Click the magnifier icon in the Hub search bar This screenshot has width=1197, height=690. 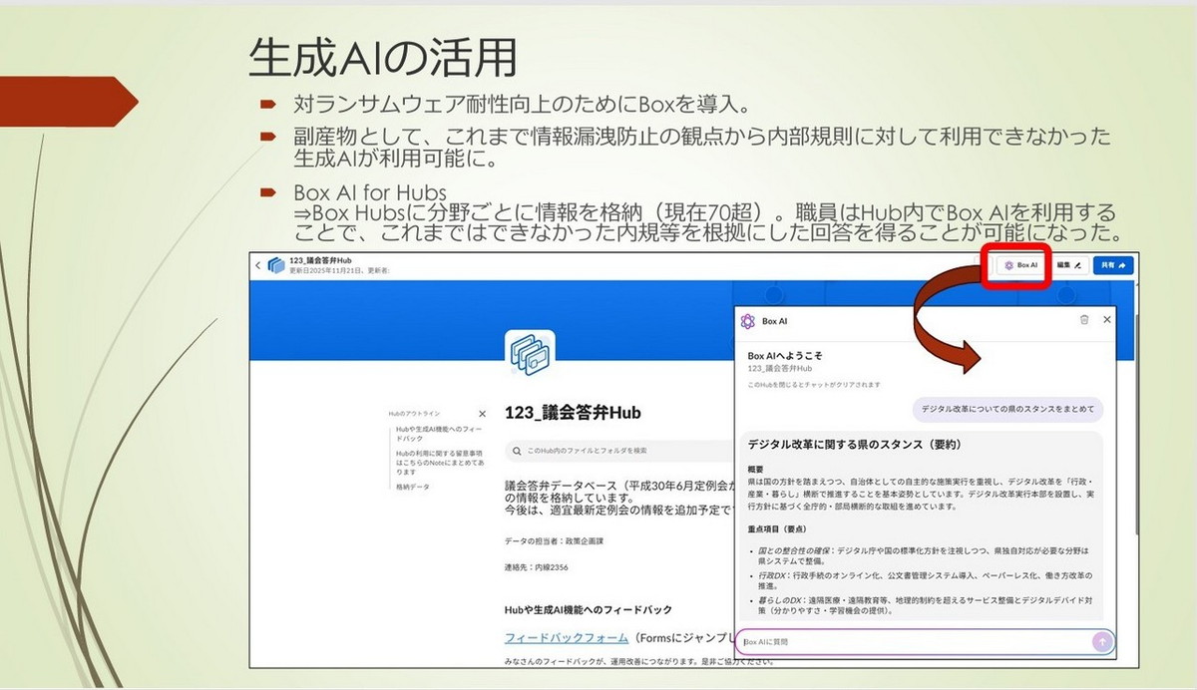point(517,451)
